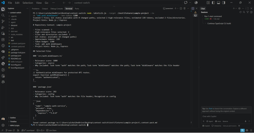This screenshot has width=254, height=133.
Task: Open package.json in the Explorer
Action: pyautogui.click(x=16, y=56)
